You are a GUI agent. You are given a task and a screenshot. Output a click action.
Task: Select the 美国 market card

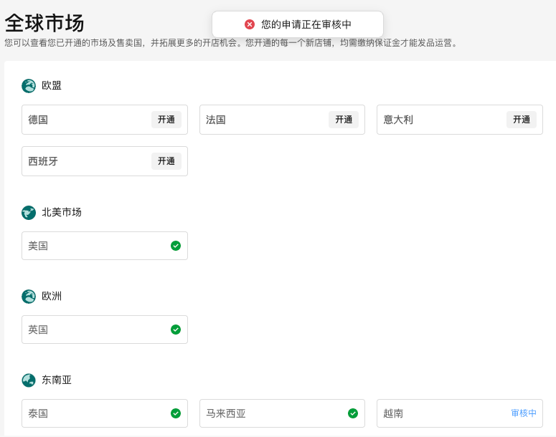(x=105, y=246)
